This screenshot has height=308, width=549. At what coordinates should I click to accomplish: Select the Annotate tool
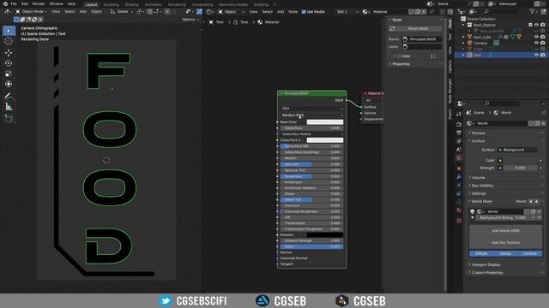pos(9,96)
